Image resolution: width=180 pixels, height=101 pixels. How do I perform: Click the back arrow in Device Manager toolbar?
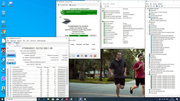click(x=146, y=6)
